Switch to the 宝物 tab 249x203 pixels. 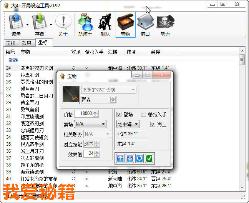[x=10, y=43]
